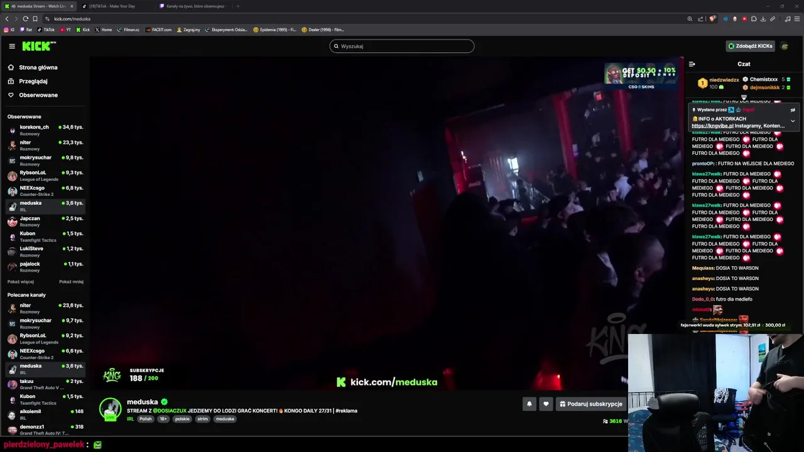Click the KICK logo

[39, 46]
